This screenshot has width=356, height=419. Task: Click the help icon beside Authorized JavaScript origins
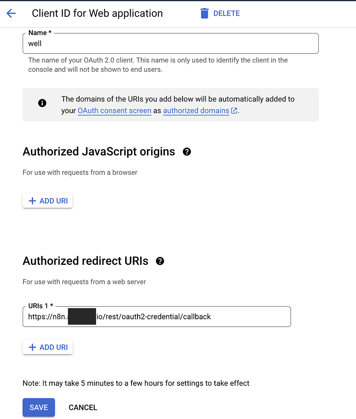[x=187, y=151]
